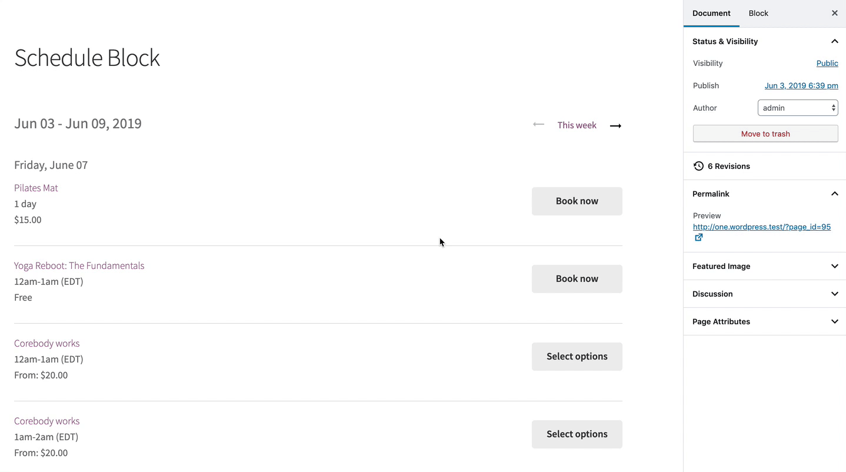Collapse the Permalink section
846x472 pixels.
coord(834,194)
